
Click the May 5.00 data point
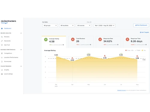click(x=88, y=56)
